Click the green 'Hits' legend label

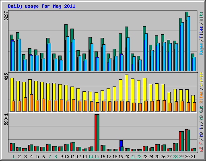click(201, 17)
